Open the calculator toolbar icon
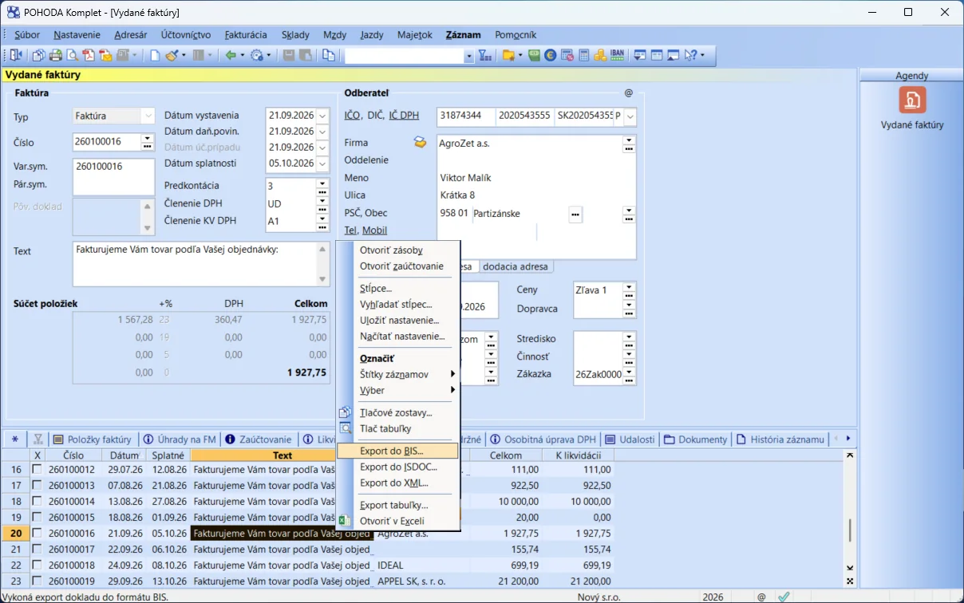This screenshot has width=964, height=603. pyautogui.click(x=584, y=55)
